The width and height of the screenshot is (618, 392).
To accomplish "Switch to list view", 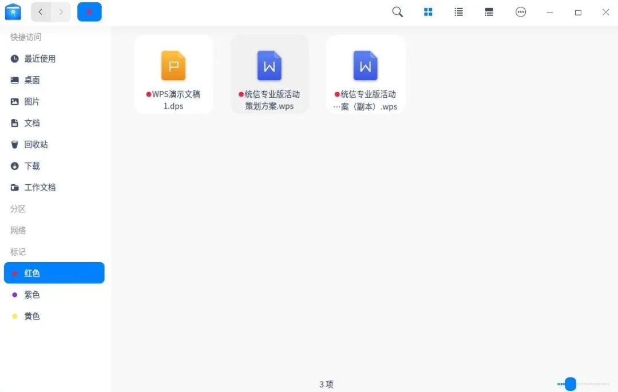I will 458,12.
